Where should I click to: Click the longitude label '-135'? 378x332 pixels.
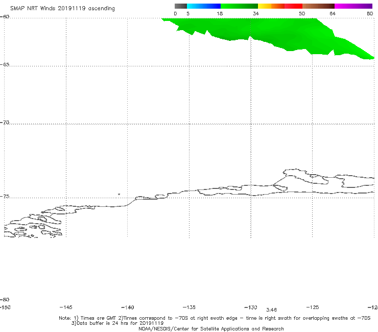pos(189,307)
